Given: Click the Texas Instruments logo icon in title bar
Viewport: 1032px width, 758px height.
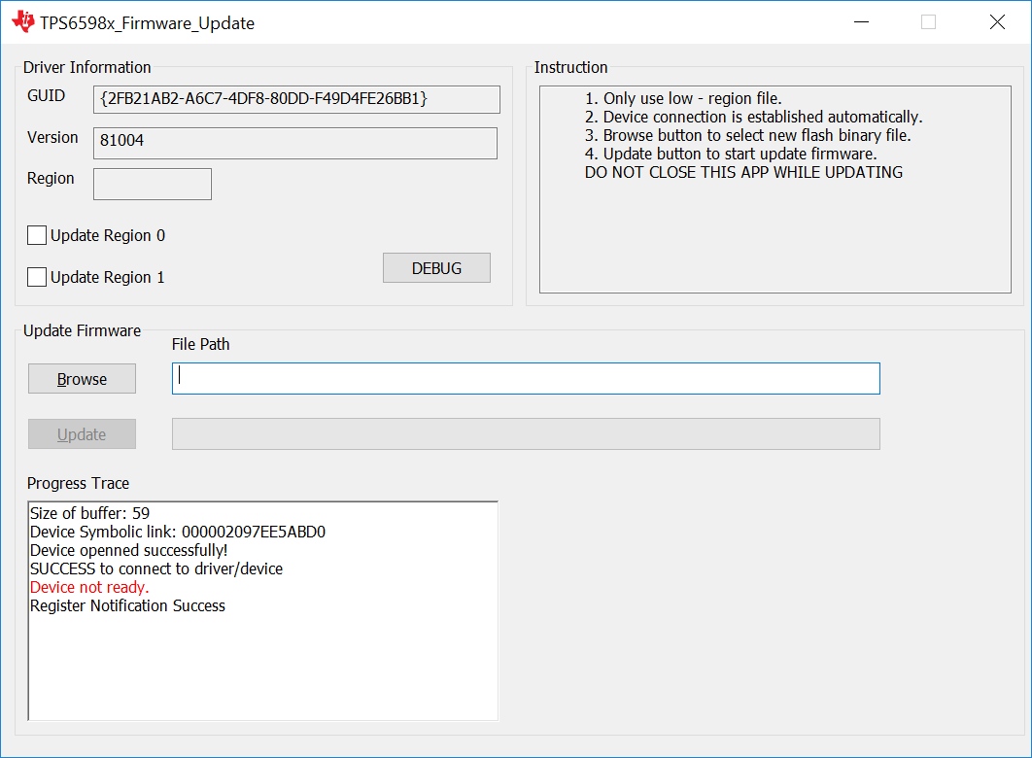Looking at the screenshot, I should click(23, 21).
